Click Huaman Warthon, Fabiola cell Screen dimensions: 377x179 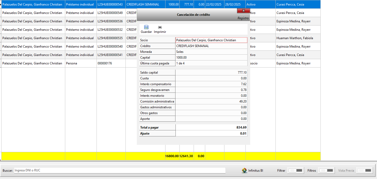pos(295,38)
